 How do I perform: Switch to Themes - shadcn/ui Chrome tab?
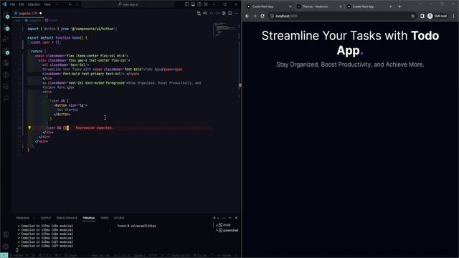click(x=318, y=6)
